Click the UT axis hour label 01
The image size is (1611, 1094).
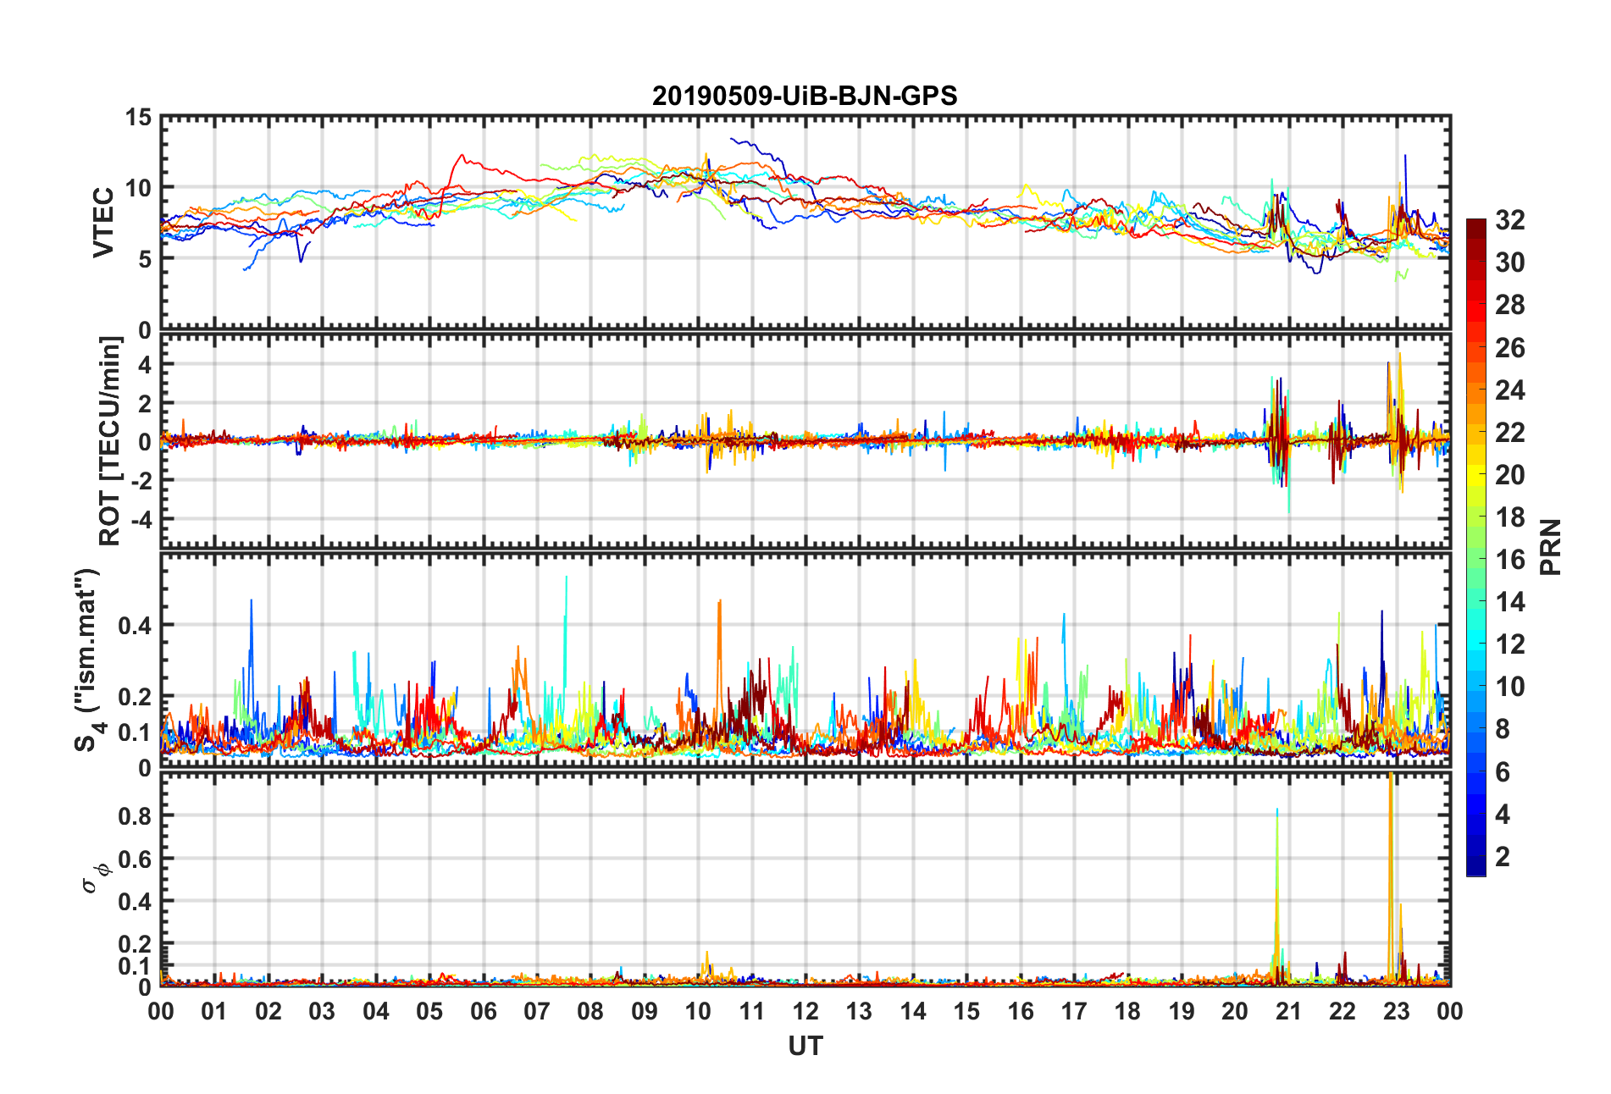[x=214, y=1011]
